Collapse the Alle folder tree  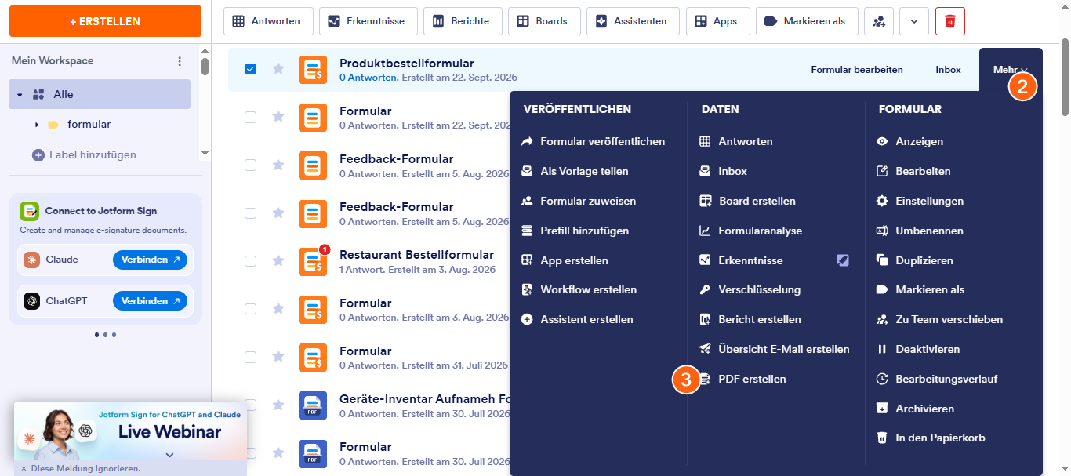[x=20, y=94]
